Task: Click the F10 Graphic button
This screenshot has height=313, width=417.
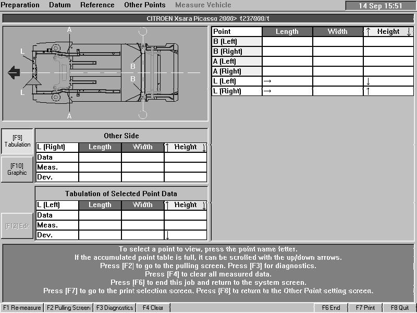Action: (17, 169)
